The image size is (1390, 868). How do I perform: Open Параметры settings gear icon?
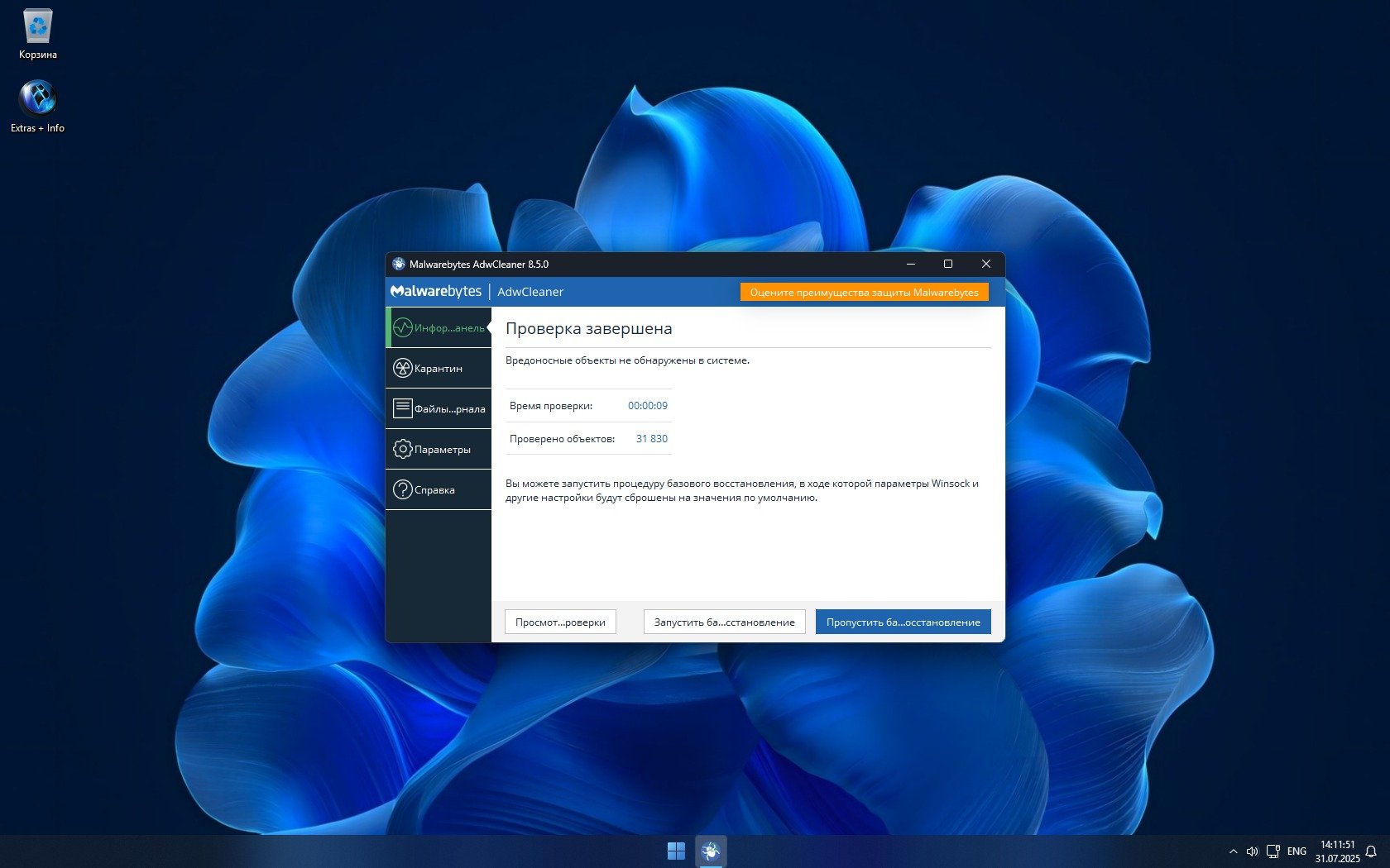click(x=403, y=450)
